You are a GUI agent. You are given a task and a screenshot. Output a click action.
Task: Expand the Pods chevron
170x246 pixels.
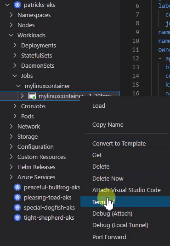(x=15, y=116)
